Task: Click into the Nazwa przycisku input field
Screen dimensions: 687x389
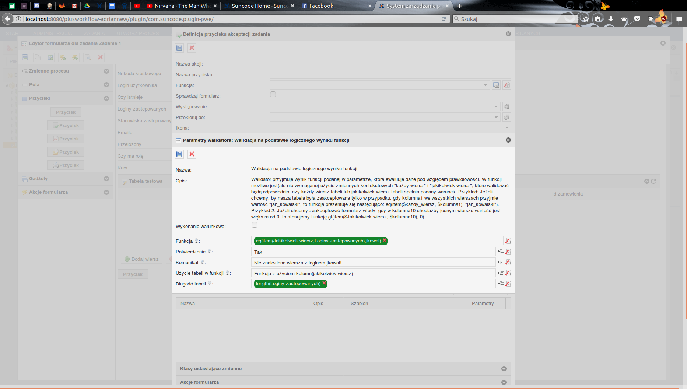Action: tap(390, 74)
